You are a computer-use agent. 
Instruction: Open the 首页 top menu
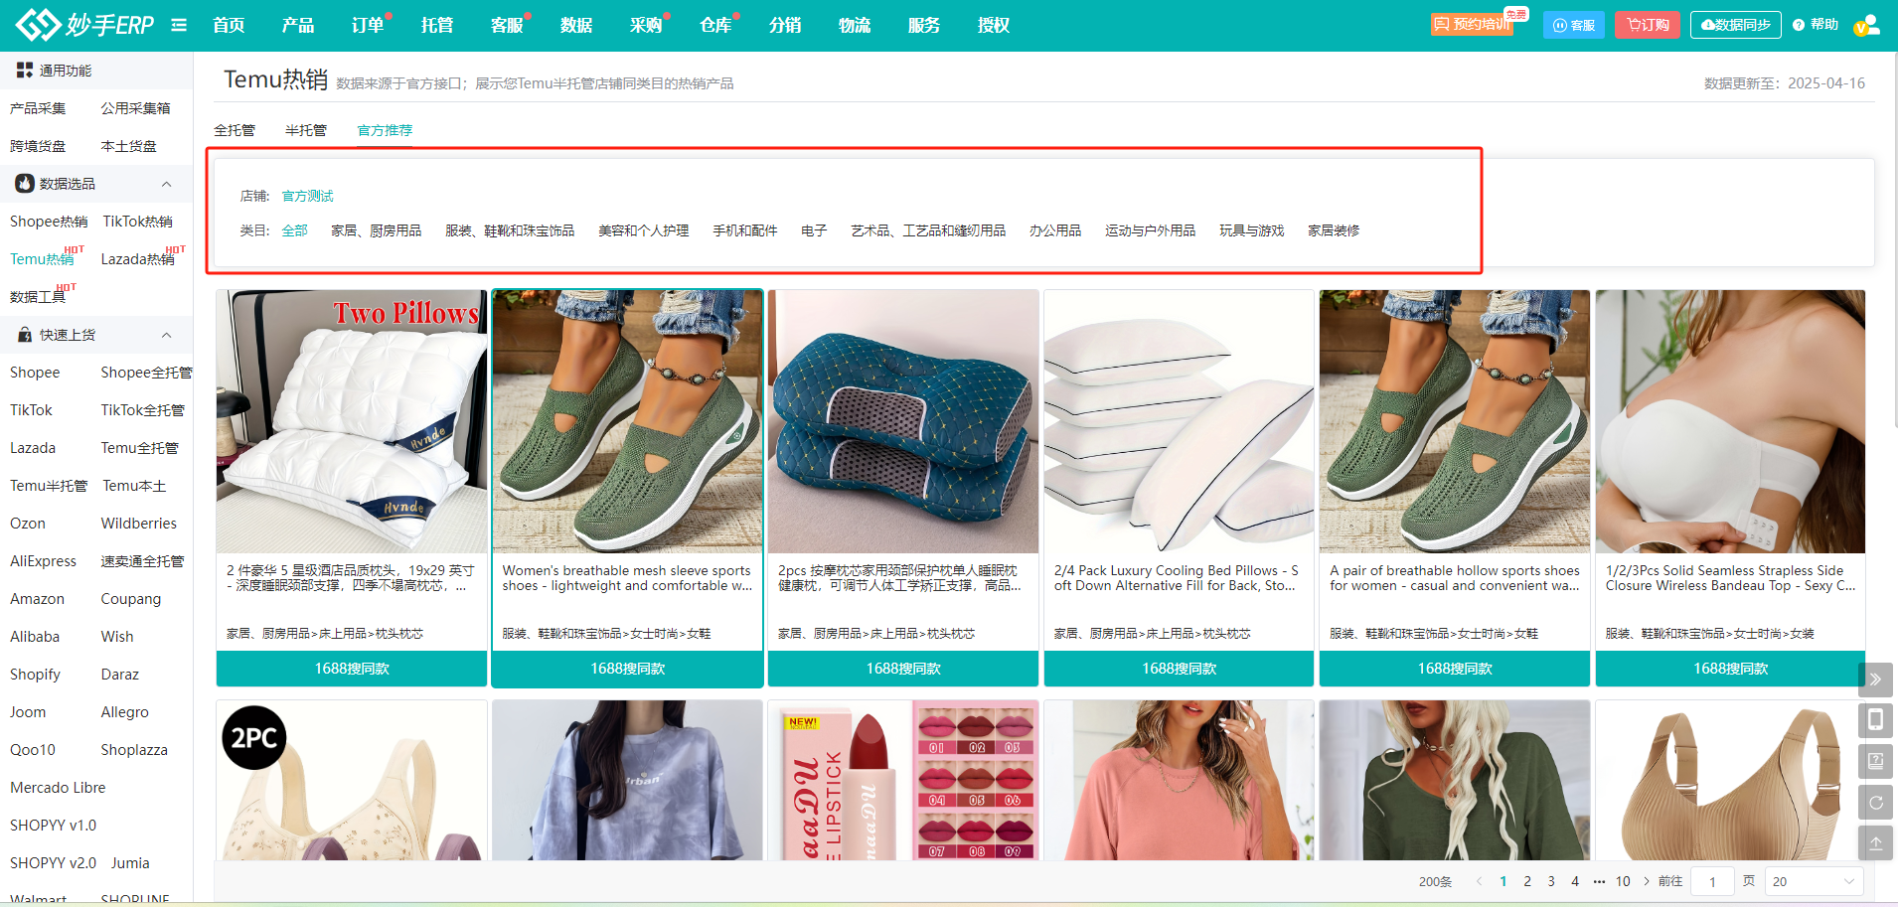(229, 25)
